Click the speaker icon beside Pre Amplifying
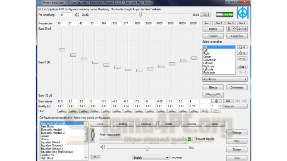 (x=77, y=15)
